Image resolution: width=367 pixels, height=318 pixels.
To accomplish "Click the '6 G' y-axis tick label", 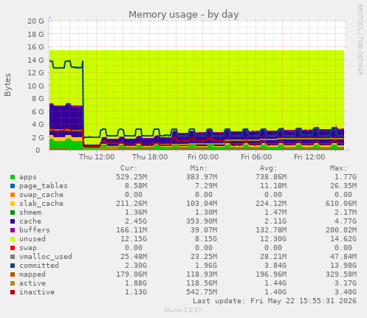I will coord(38,111).
